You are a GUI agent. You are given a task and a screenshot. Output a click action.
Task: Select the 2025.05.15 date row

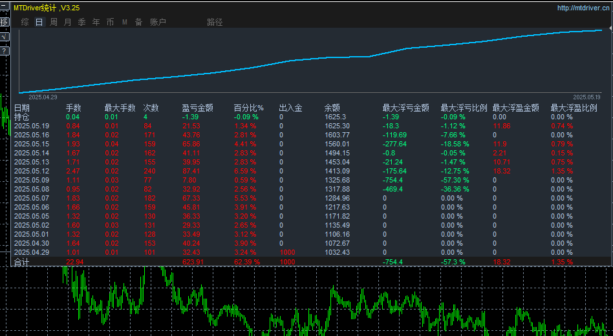click(x=32, y=144)
